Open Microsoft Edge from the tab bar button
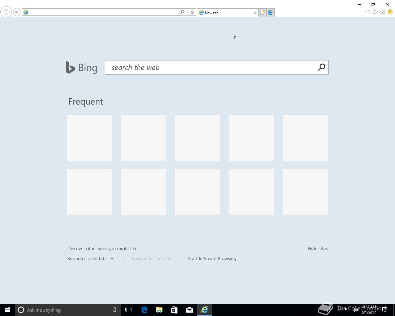Image resolution: width=395 pixels, height=316 pixels. coord(270,13)
